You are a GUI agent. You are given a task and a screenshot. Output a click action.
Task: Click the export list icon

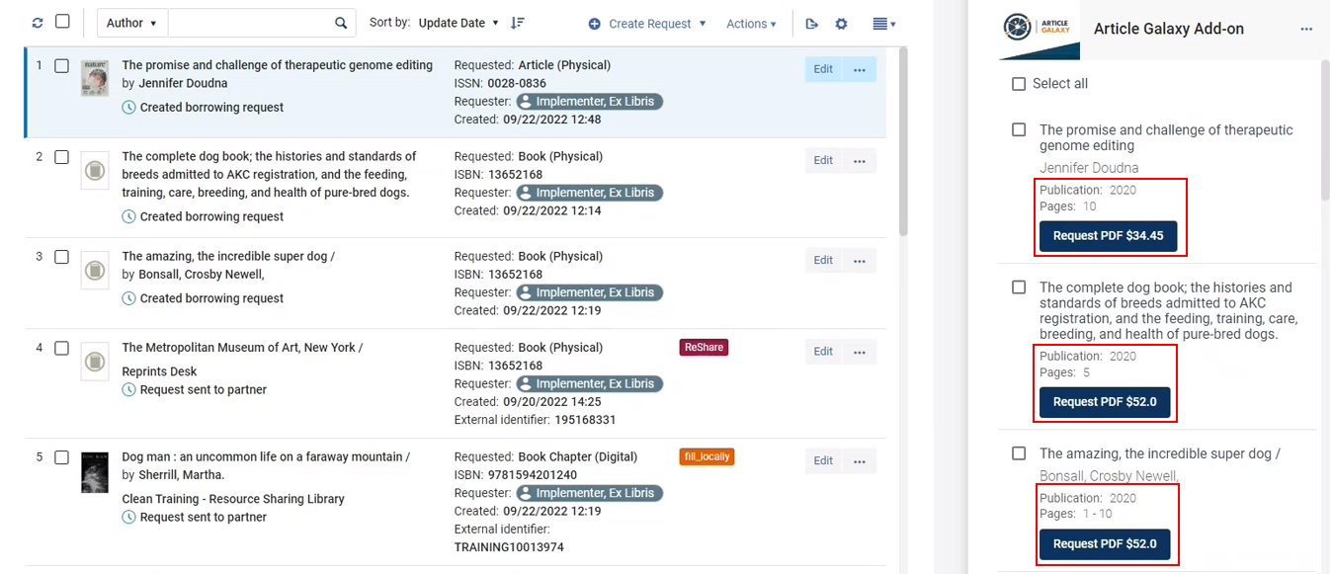tap(811, 24)
